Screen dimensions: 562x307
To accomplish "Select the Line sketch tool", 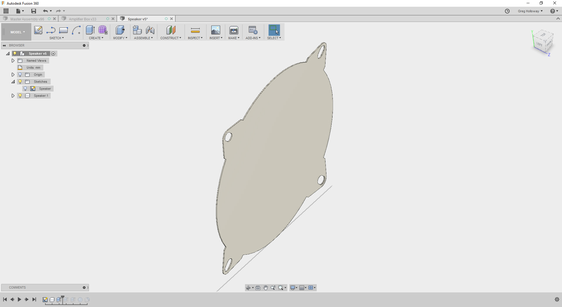I will [51, 30].
